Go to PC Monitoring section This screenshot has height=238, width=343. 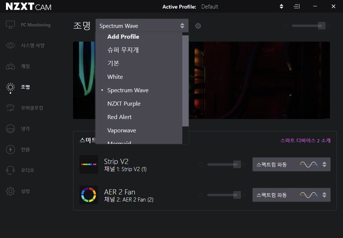[x=36, y=25]
